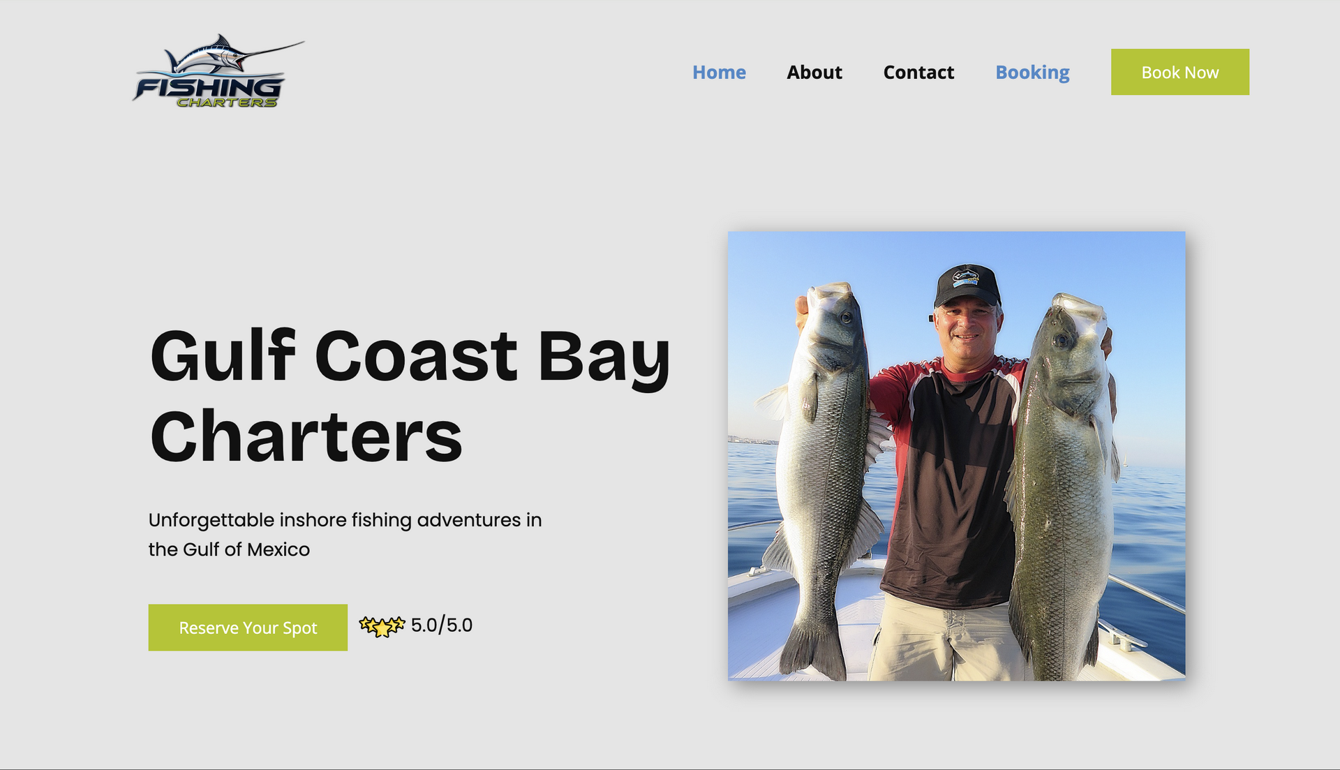Click the Fishing Charters logo
The height and width of the screenshot is (770, 1340).
[218, 71]
